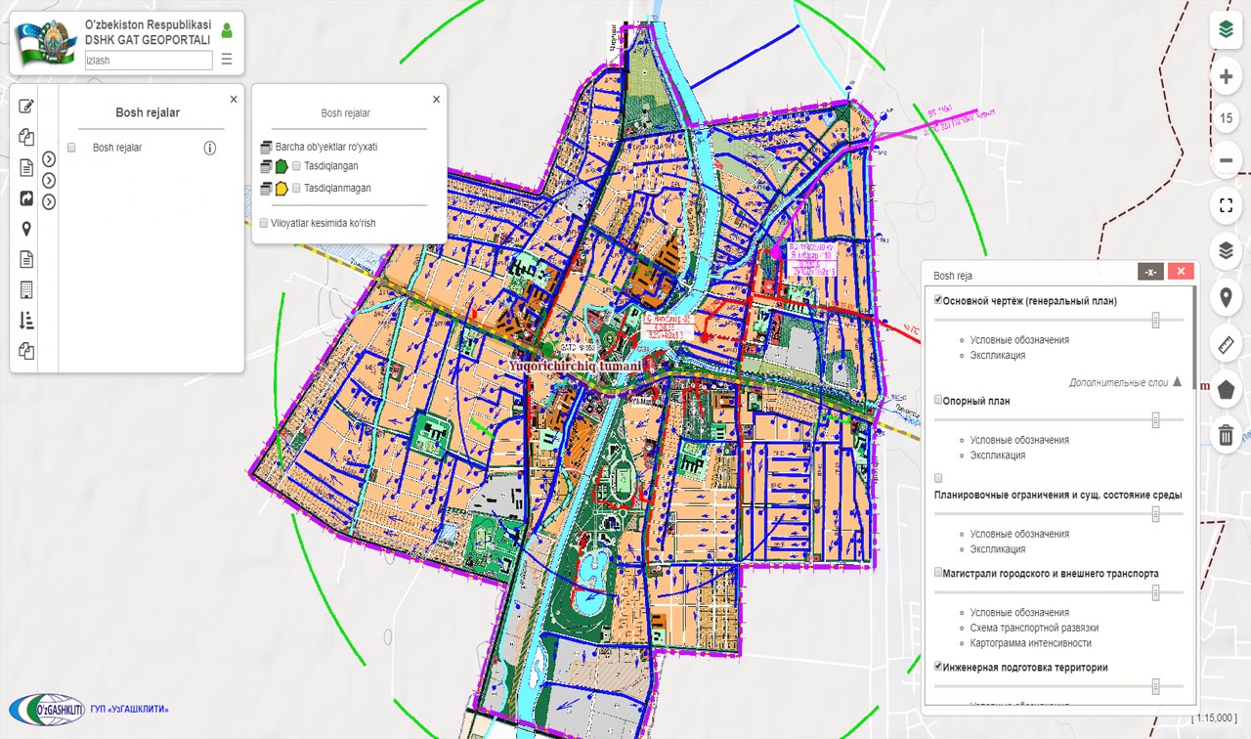Screen dimensions: 1251x739
Task: Click the izlash search field
Action: [x=149, y=61]
